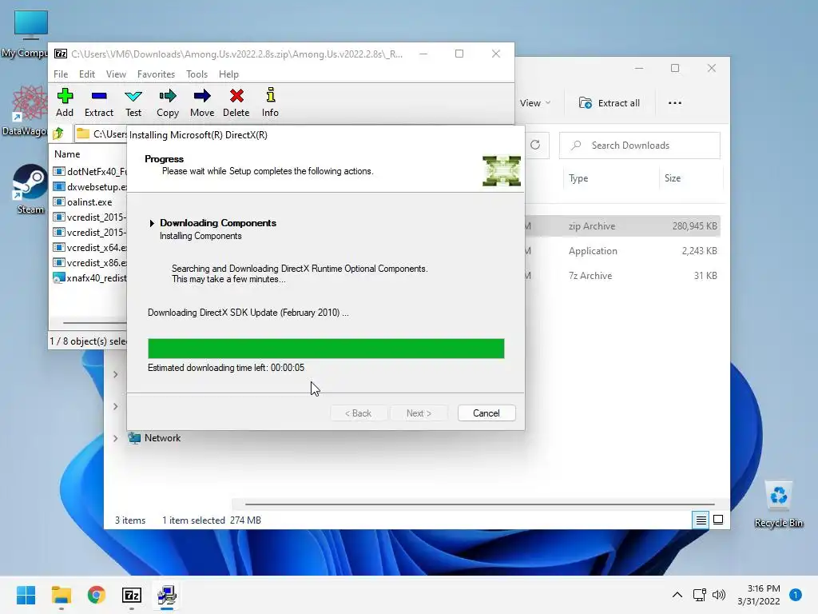Select oalinst.exe in 7-Zip list
Screen dimensions: 818x614
coord(83,202)
